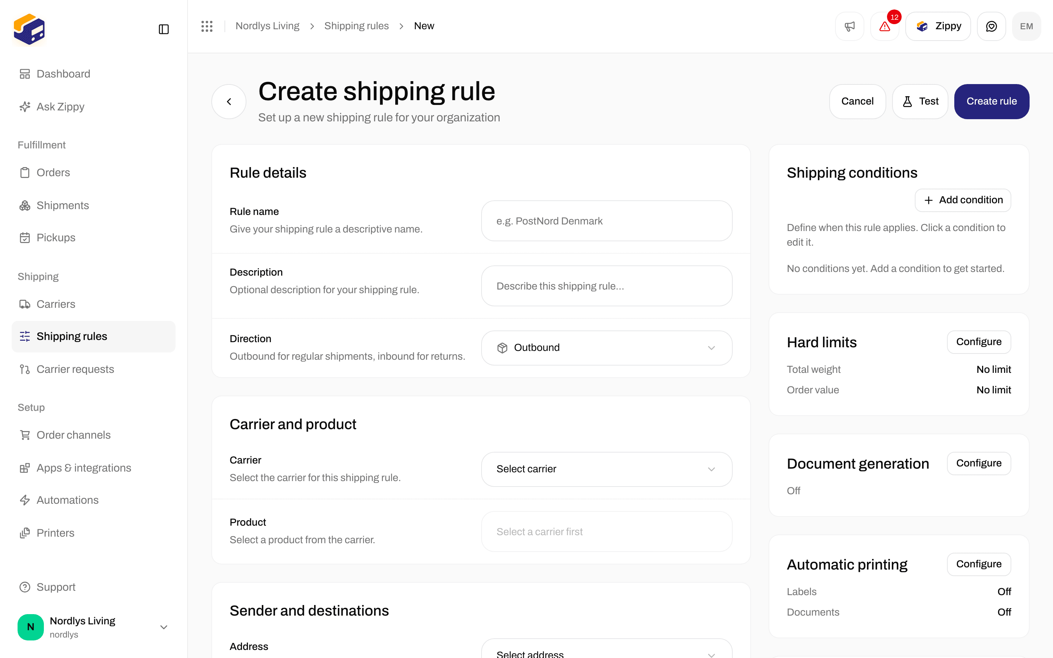Screen dimensions: 1053x658
Task: Open Support page
Action: [x=94, y=587]
